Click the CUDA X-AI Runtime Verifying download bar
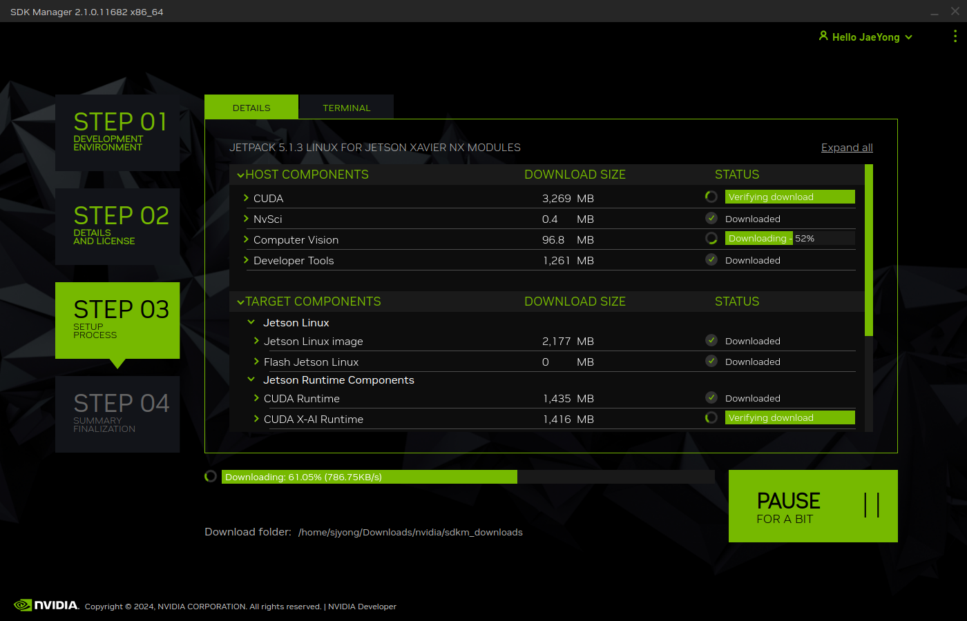Screen dimensions: 967x621 point(790,417)
